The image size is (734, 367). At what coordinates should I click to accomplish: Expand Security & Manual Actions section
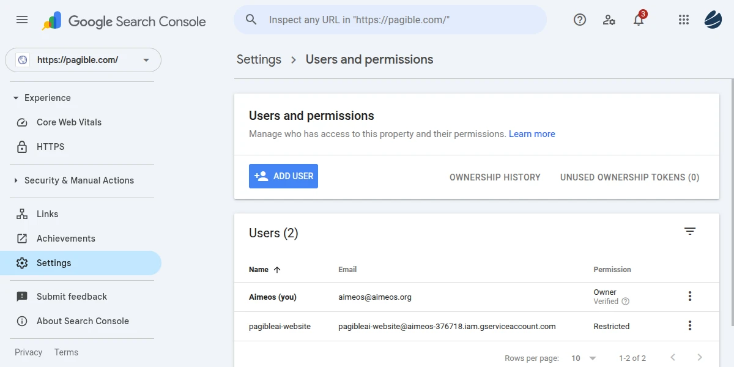pyautogui.click(x=16, y=180)
